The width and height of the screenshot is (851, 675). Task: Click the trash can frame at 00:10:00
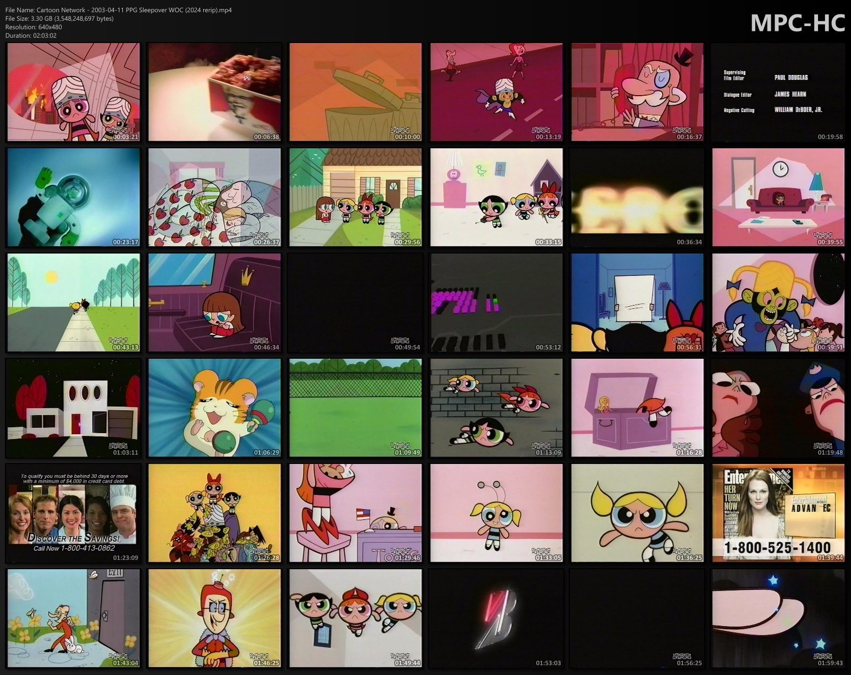[x=355, y=92]
